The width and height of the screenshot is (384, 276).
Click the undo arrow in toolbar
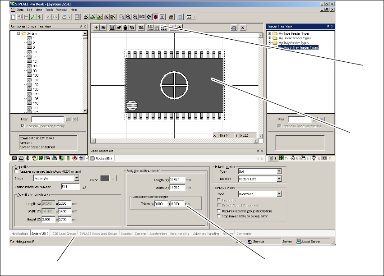tap(49, 17)
